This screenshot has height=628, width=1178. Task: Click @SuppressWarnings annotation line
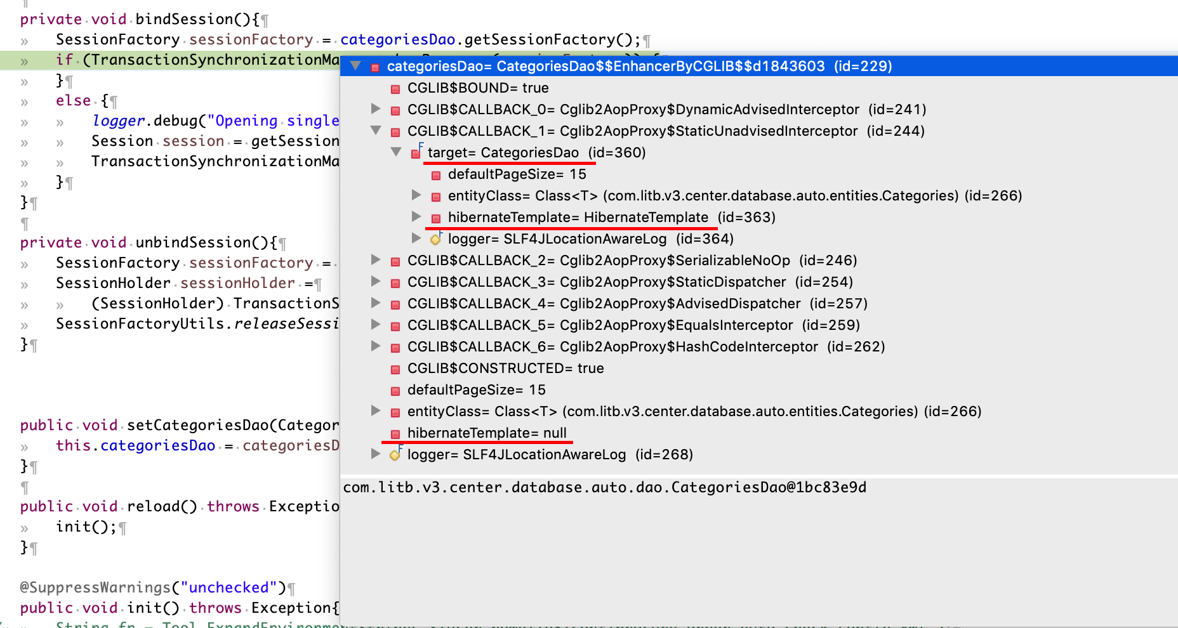pyautogui.click(x=153, y=587)
